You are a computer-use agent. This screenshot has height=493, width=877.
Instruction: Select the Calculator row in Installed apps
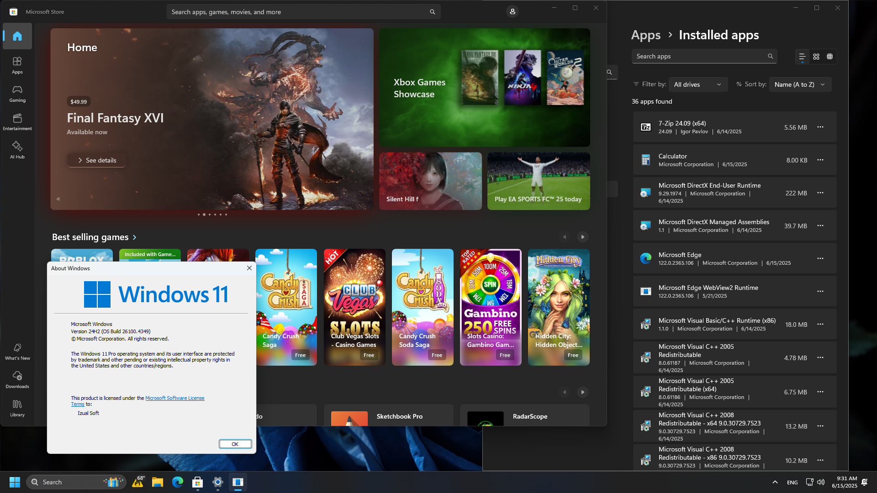pyautogui.click(x=734, y=160)
